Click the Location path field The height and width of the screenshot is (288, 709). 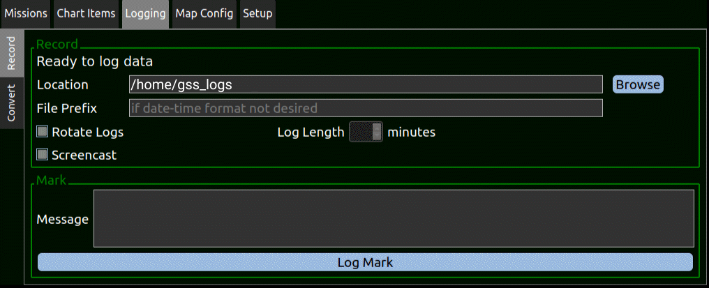coord(366,84)
